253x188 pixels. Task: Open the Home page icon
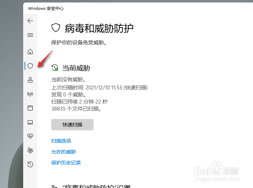pyautogui.click(x=30, y=52)
